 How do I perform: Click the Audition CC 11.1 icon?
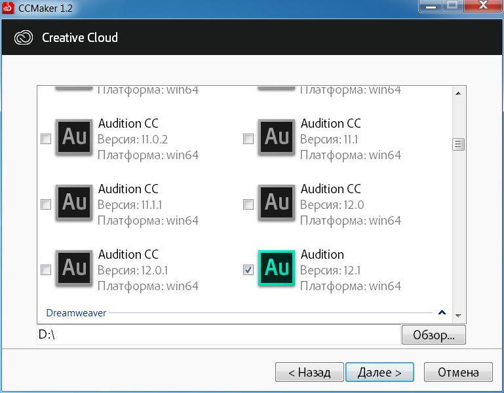pos(277,138)
